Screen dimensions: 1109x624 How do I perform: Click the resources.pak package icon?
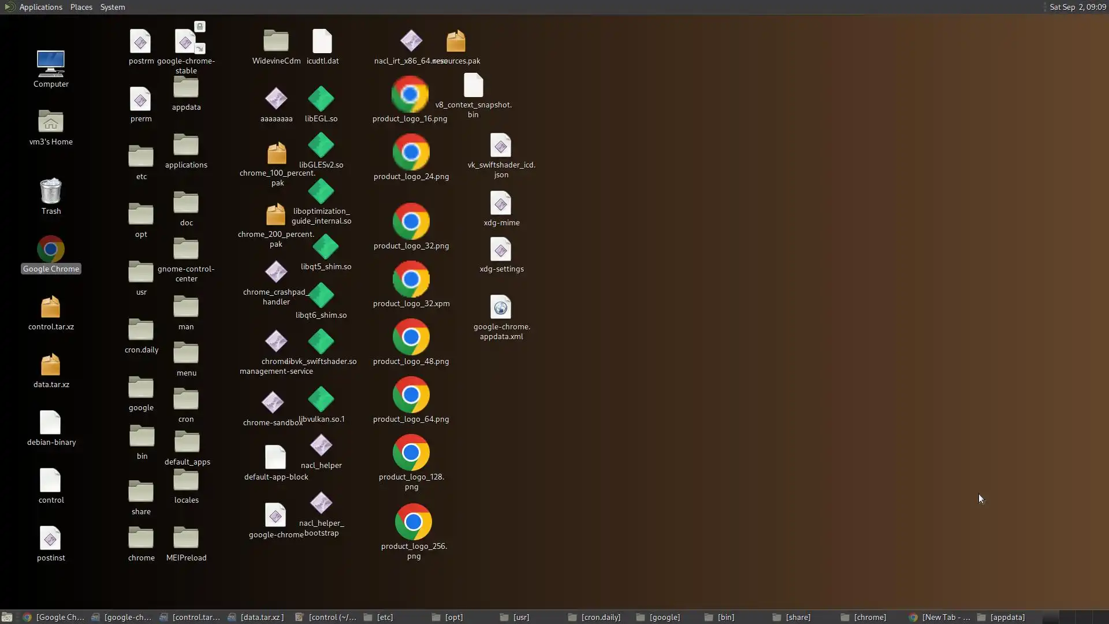point(456,42)
